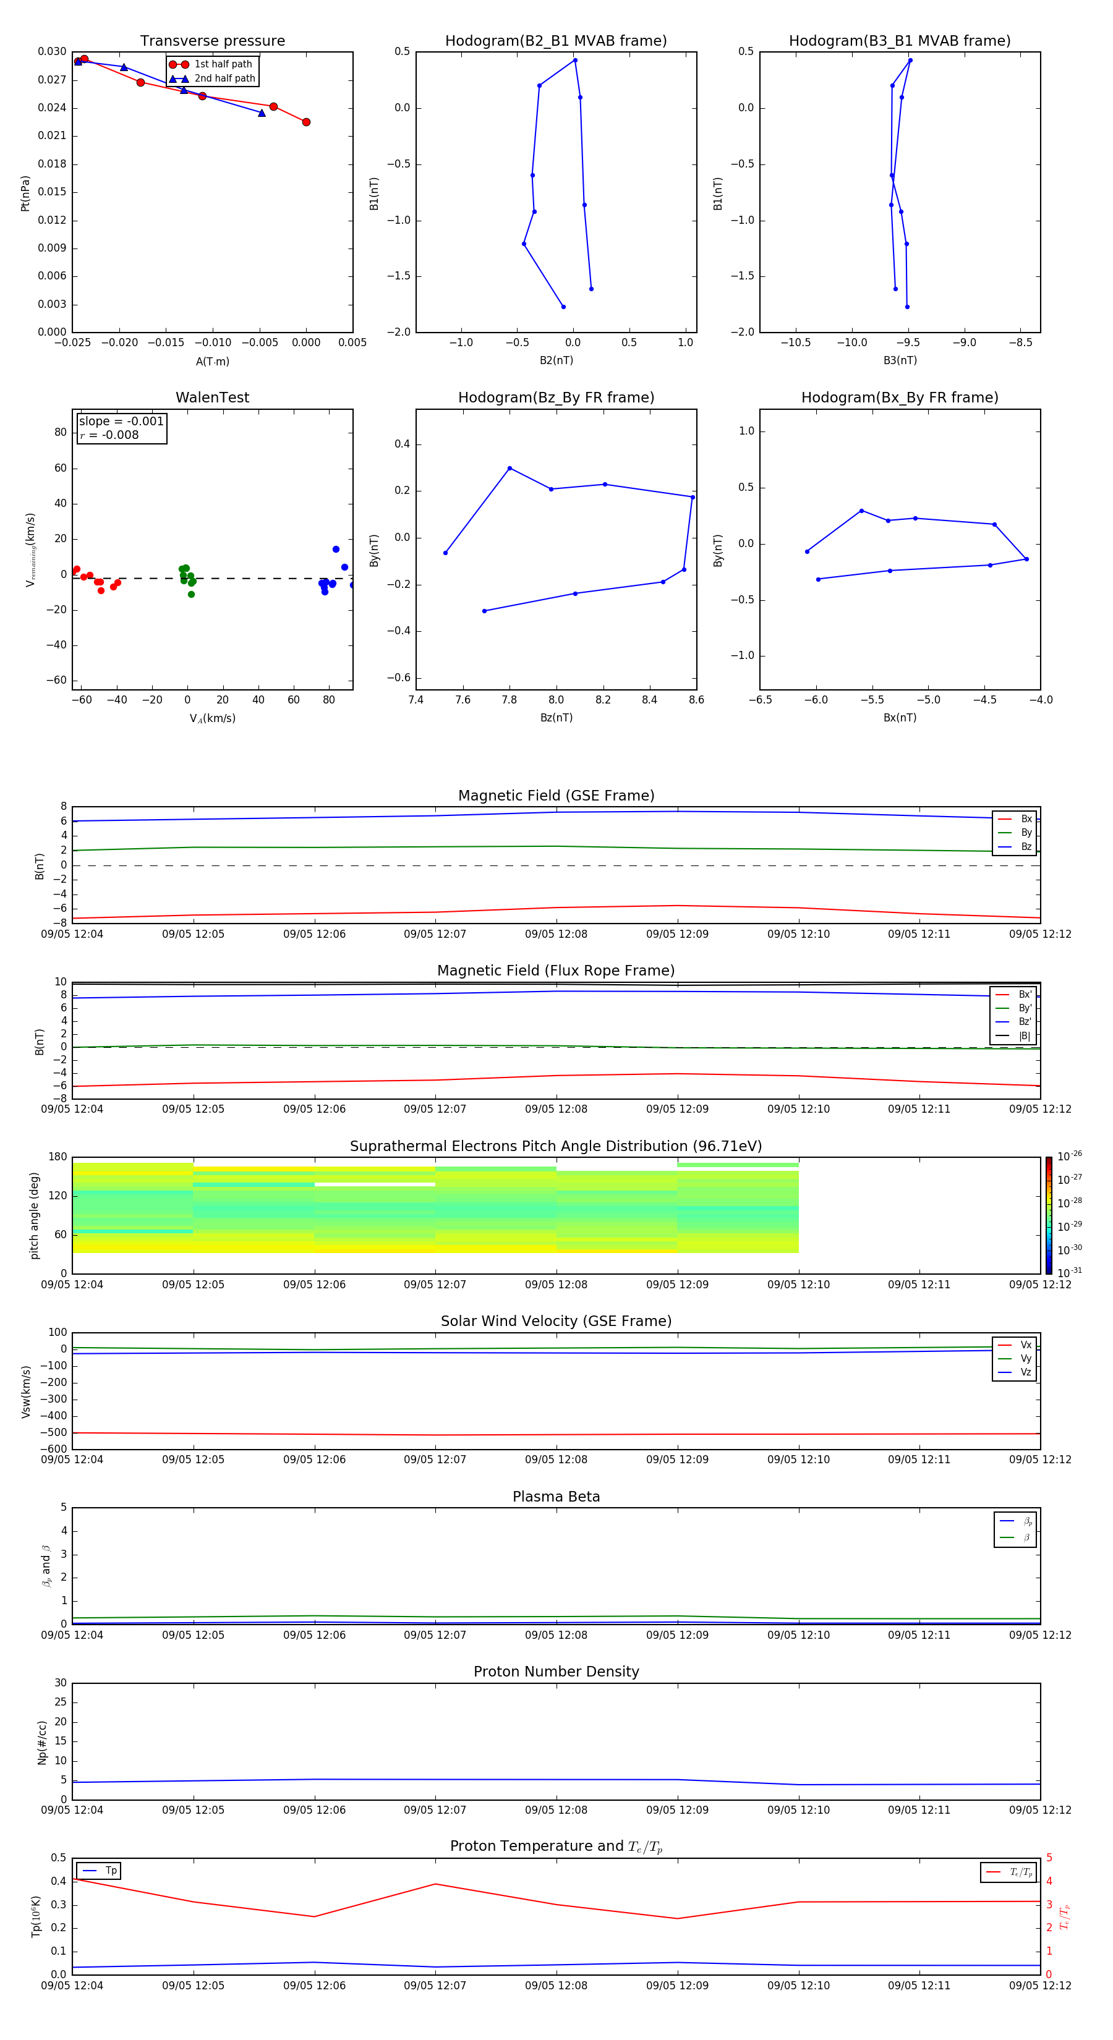This screenshot has width=1113, height=2040.
Task: Click the 'Tp' legend entry in temperature plot
Action: tap(99, 1871)
